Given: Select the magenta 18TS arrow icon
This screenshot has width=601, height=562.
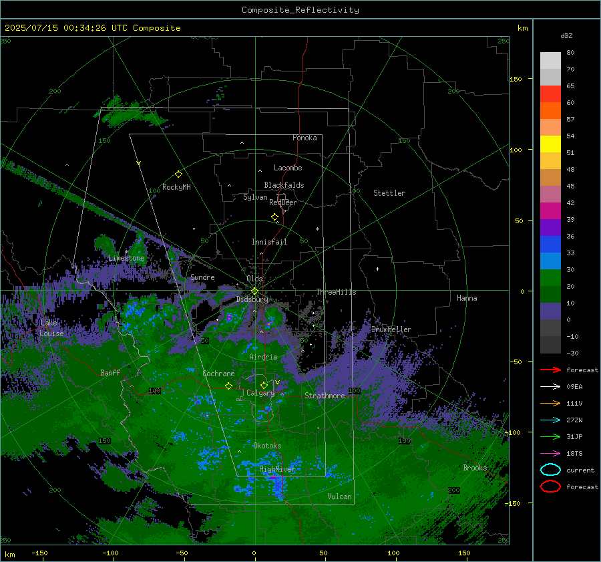Looking at the screenshot, I should click(550, 454).
